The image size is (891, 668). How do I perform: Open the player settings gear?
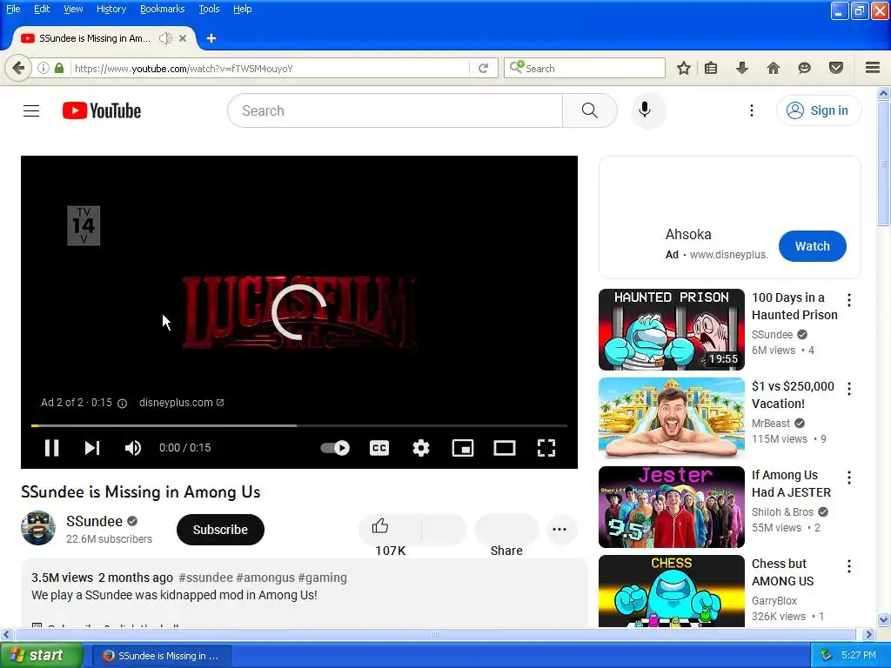[x=421, y=448]
